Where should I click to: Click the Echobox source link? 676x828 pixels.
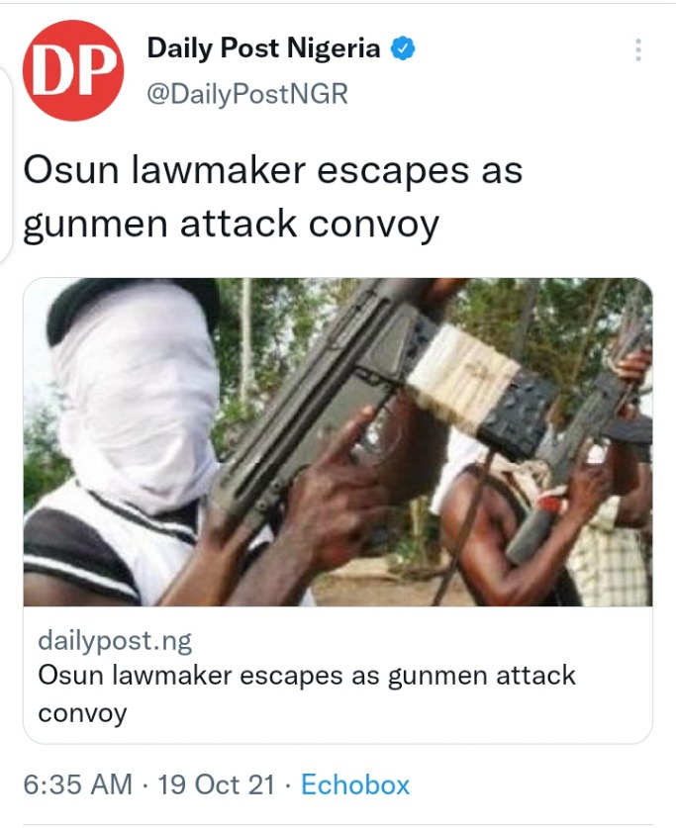(x=355, y=784)
